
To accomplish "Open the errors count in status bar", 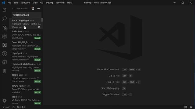I will 19,107.
